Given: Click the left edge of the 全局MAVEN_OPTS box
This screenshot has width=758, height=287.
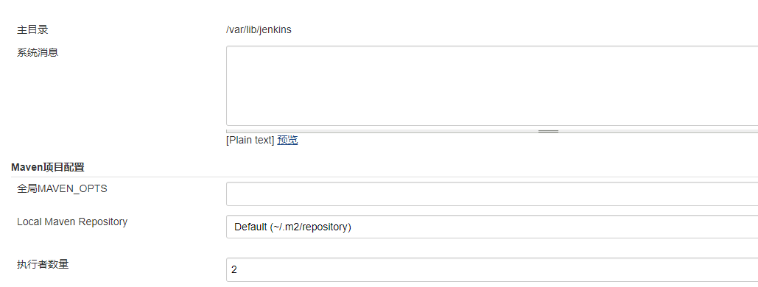Looking at the screenshot, I should [x=227, y=194].
